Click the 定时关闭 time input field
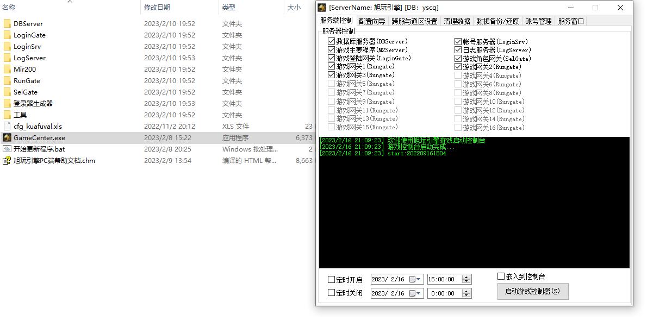The image size is (672, 321). [444, 293]
